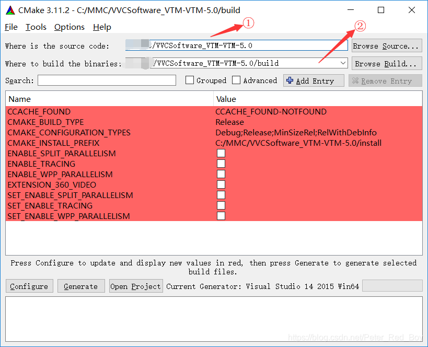
Task: Select the SET_ENABLE_SPLIT_PARALLELISM row name
Action: click(x=70, y=195)
